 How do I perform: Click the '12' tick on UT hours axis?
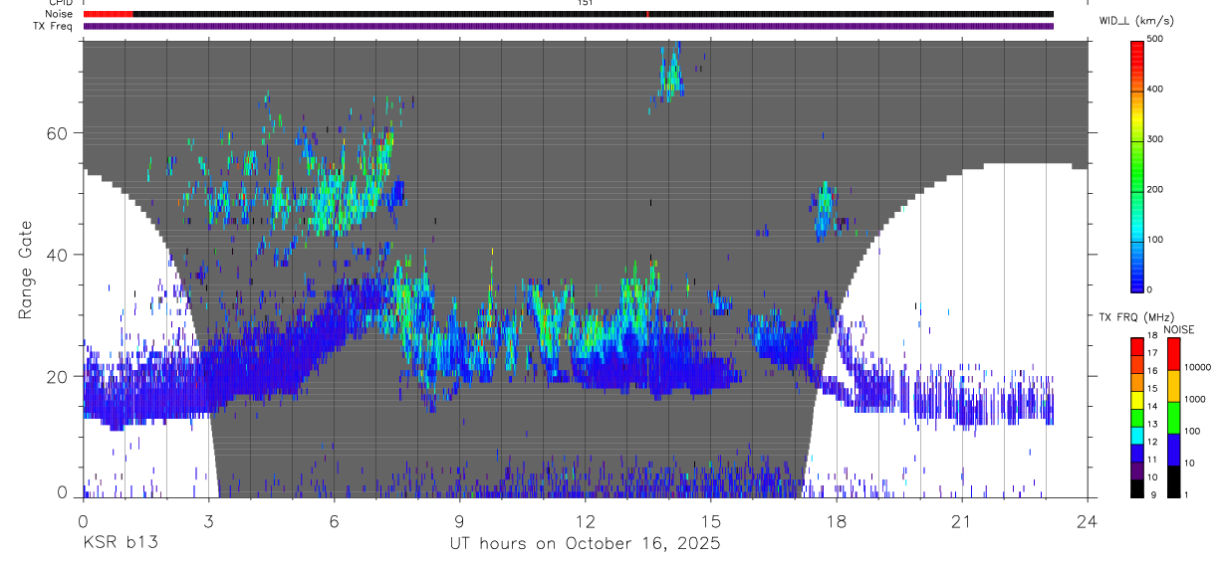[586, 520]
